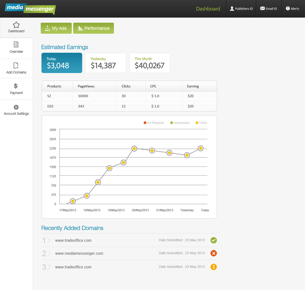The height and width of the screenshot is (290, 305).
Task: Click the Recently Added Domains heading
Action: (x=72, y=228)
